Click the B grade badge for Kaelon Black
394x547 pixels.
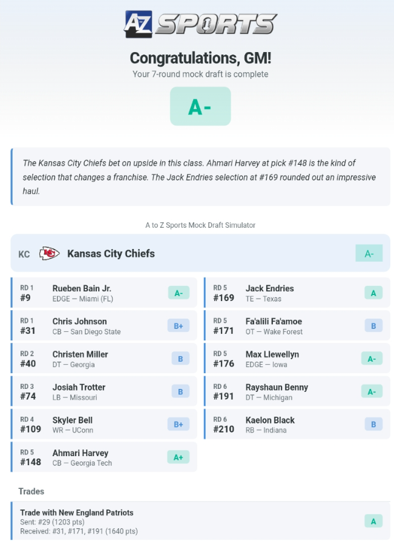[x=373, y=425]
